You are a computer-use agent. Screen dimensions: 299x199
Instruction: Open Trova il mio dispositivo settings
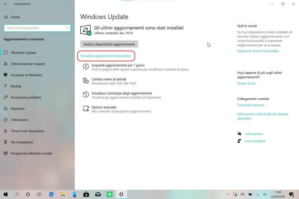(x=6, y=131)
